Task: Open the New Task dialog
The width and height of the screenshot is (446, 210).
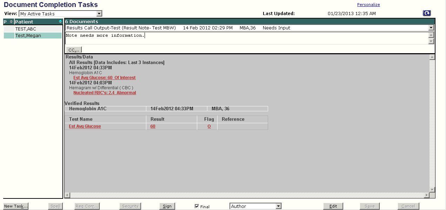Action: (x=16, y=206)
